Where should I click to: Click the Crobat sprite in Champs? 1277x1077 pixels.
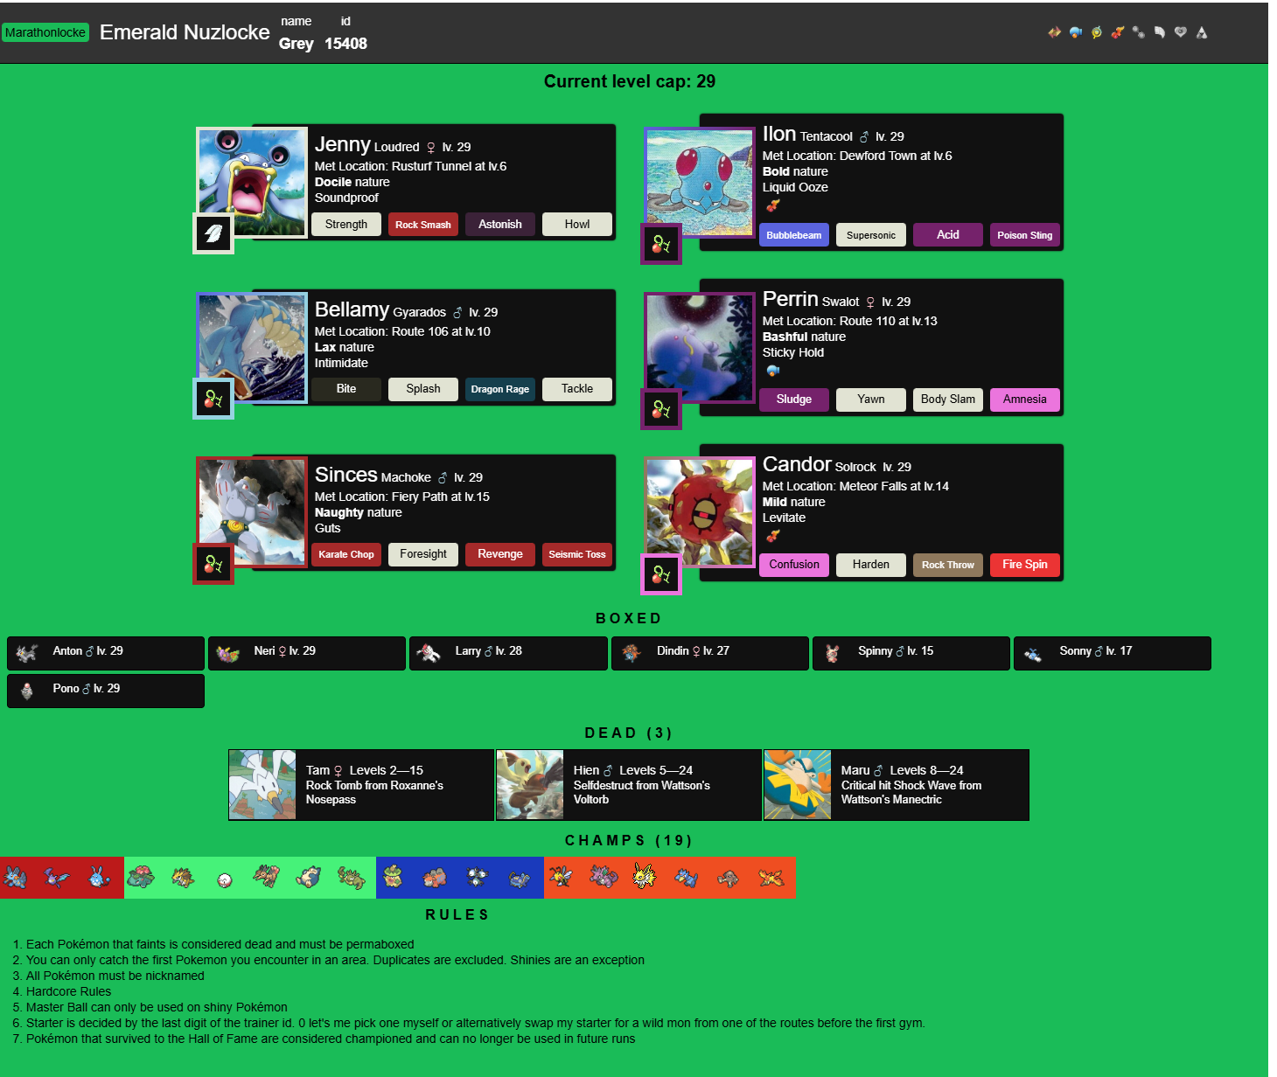(58, 877)
